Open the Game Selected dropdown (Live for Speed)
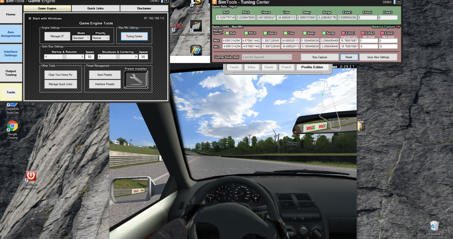This screenshot has height=239, width=453. point(267,57)
